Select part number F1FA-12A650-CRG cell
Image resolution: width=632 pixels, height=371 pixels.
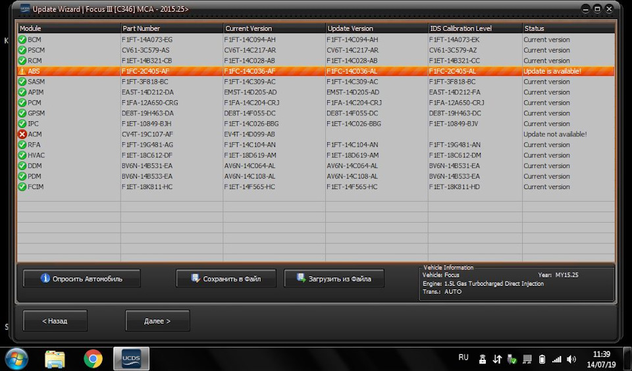pos(149,103)
